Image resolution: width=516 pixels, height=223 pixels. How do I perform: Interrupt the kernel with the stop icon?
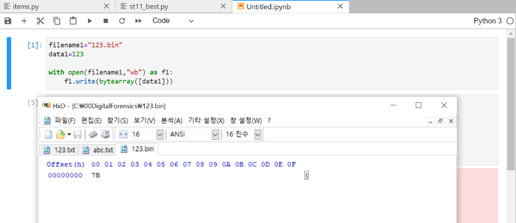(106, 21)
